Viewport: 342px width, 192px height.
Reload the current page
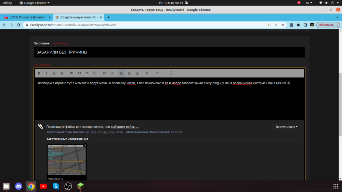[18, 25]
